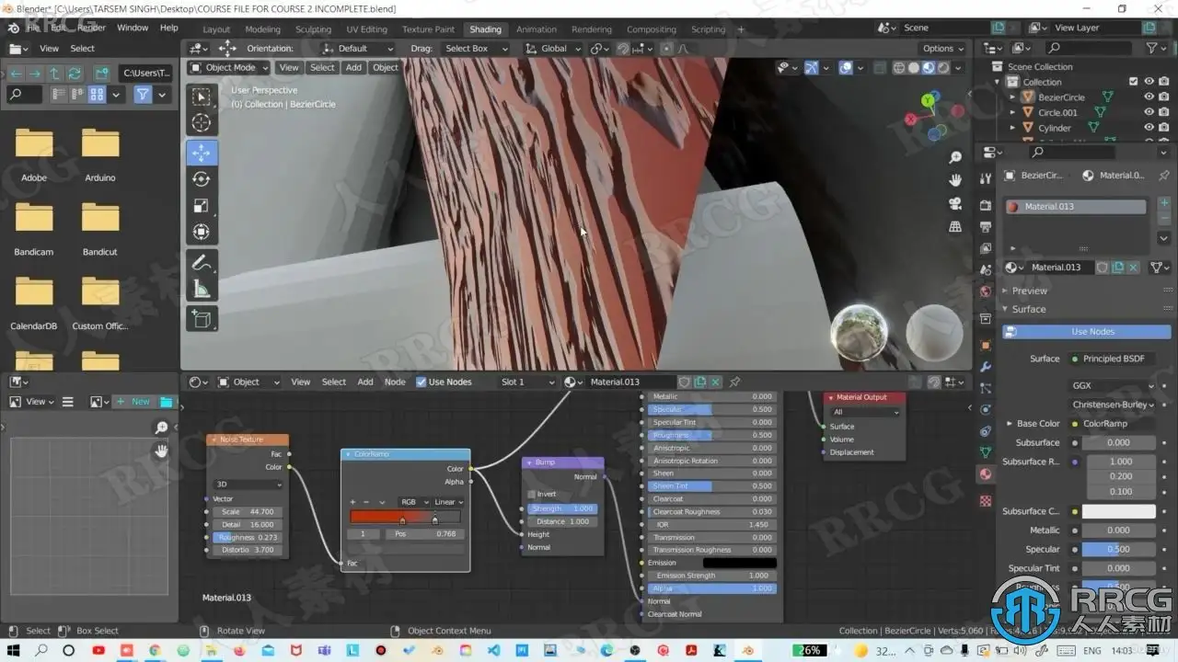
Task: Open the Object Mode dropdown
Action: tap(228, 67)
